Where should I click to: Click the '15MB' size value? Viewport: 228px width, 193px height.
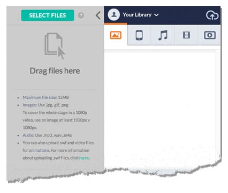pos(63,97)
